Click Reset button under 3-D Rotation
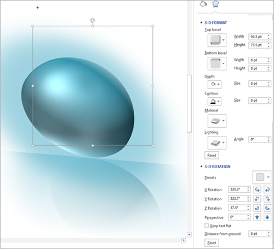 click(x=212, y=243)
